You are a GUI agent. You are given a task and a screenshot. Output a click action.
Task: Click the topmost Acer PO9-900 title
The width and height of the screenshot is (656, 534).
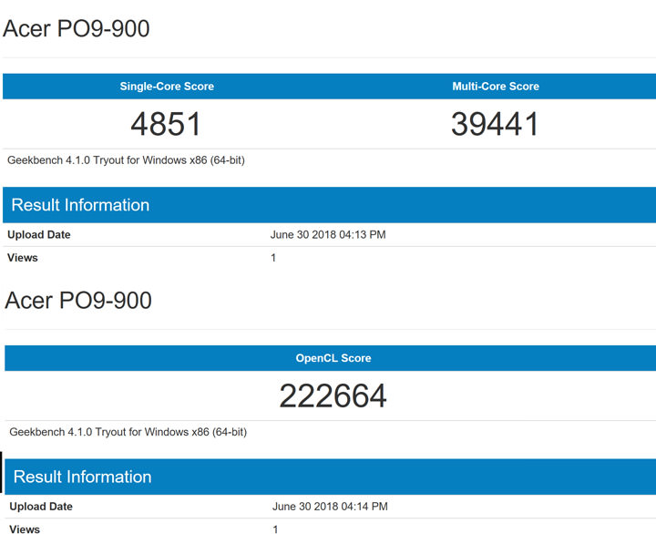[77, 29]
